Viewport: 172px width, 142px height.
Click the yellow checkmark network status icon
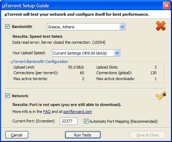(x=161, y=95)
